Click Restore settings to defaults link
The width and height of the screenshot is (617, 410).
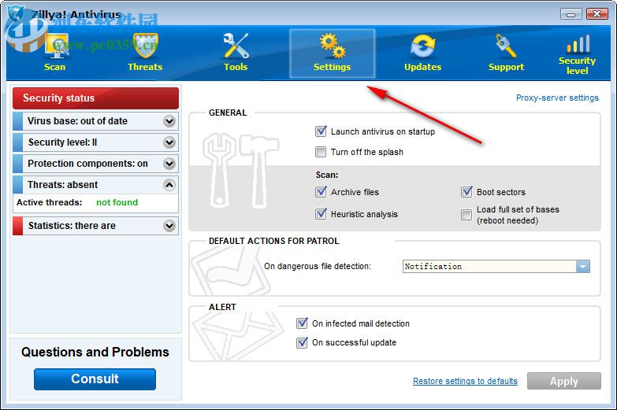point(465,381)
